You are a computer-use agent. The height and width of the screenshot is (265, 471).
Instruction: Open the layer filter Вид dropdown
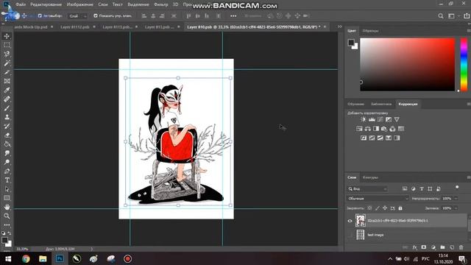point(367,188)
